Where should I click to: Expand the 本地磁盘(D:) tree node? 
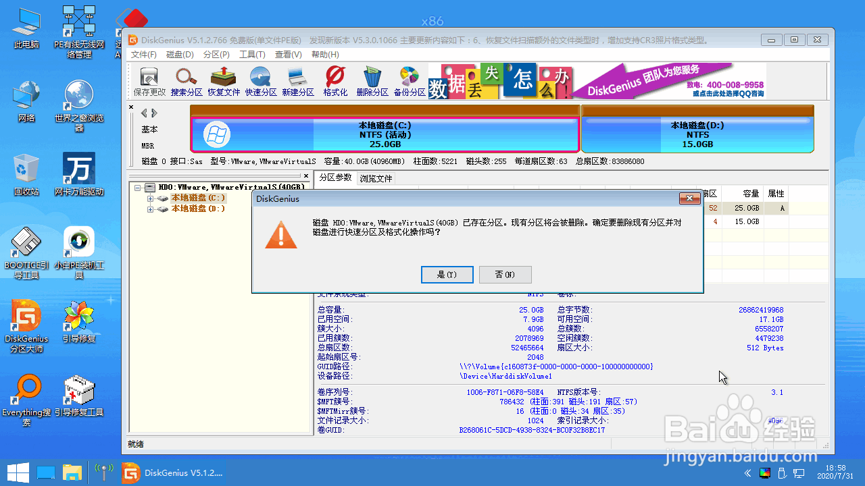(x=150, y=209)
